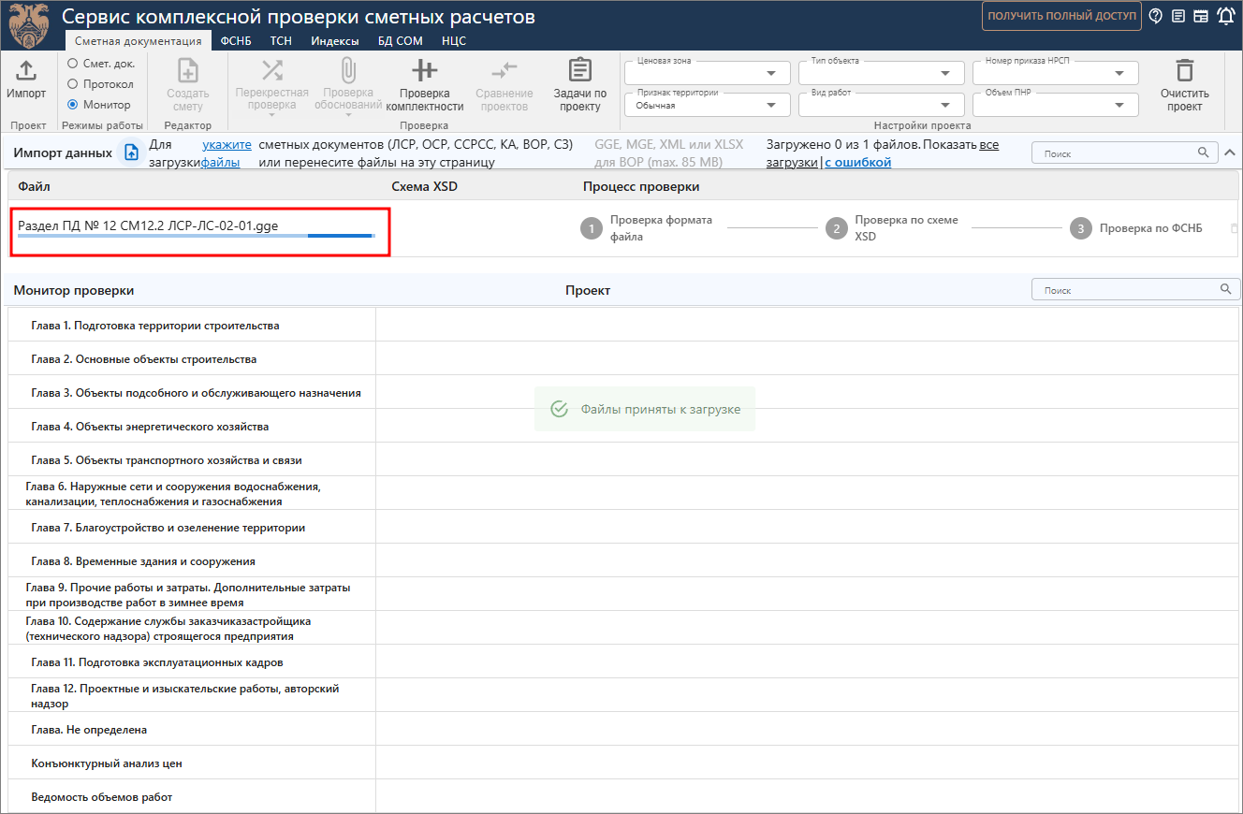The image size is (1243, 814).
Task: Click the Очистить проект trash icon
Action: coord(1185,70)
